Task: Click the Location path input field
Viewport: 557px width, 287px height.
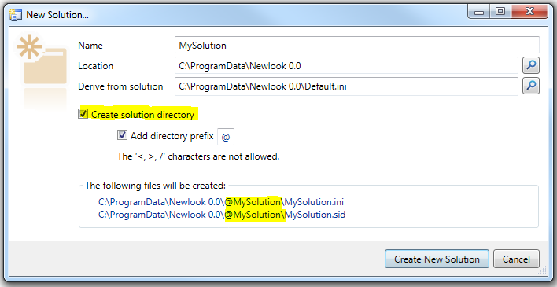Action: (346, 65)
